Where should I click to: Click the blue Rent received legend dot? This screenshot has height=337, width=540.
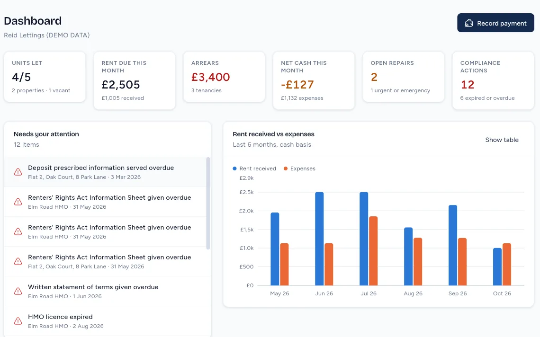(x=234, y=168)
